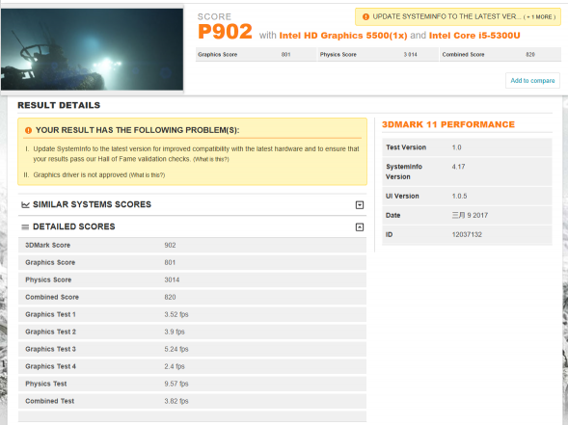Open 'What is this?' link for SystemInfo update

[211, 159]
